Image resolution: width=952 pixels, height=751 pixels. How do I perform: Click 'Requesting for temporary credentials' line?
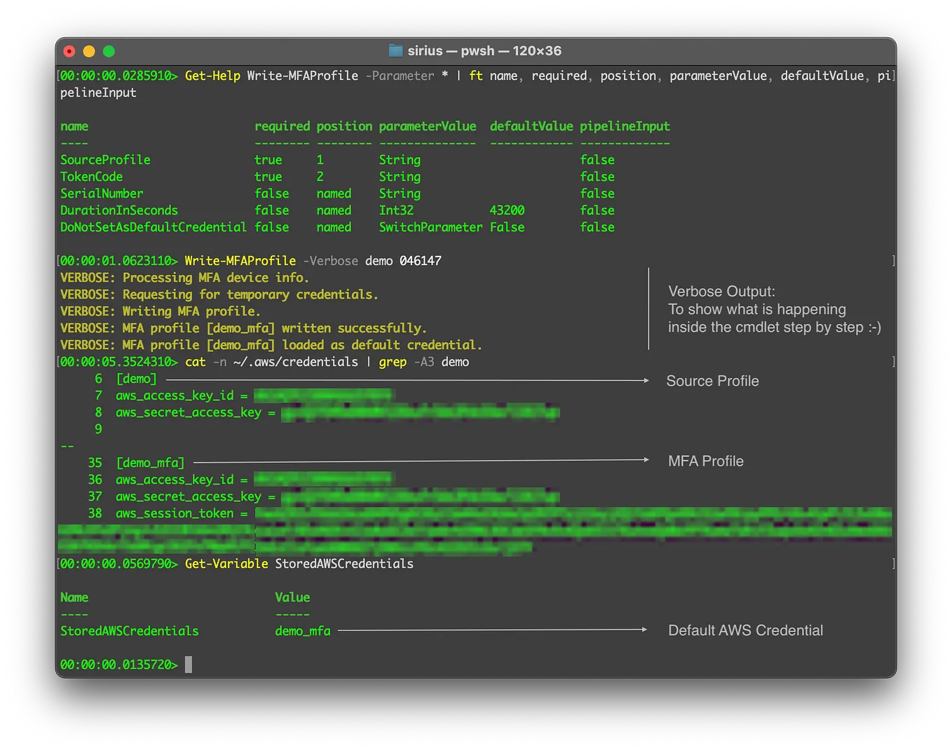coord(219,295)
